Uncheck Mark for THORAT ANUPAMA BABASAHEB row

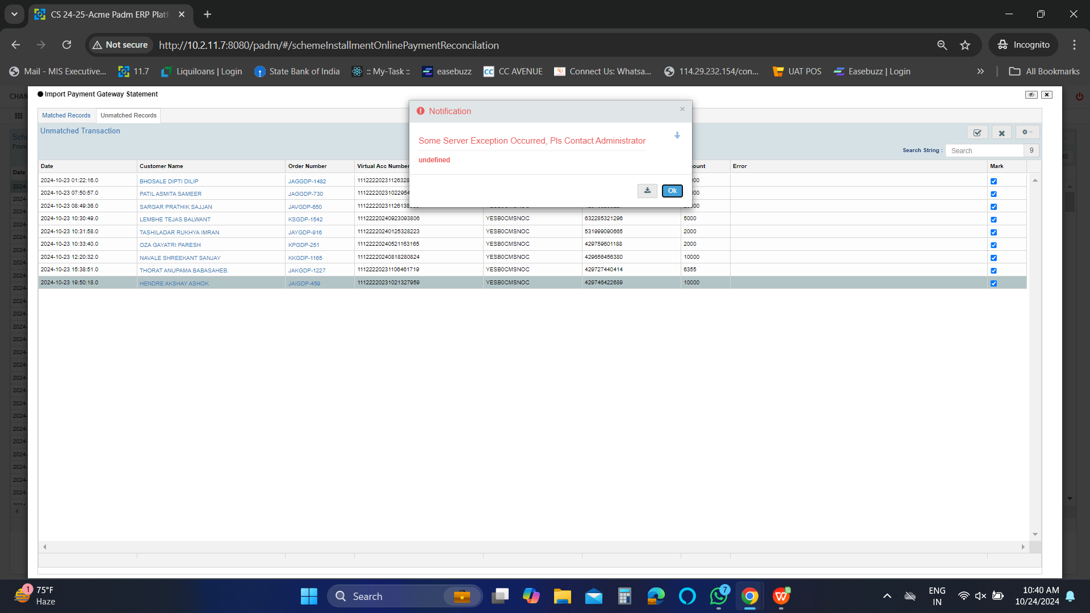[x=993, y=271]
